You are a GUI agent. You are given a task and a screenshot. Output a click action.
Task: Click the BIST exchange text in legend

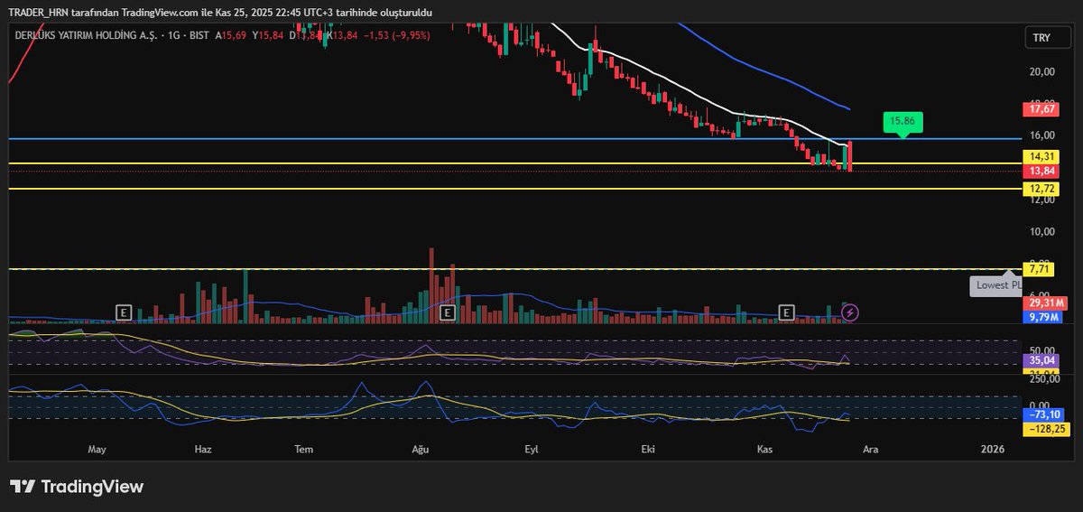point(200,35)
